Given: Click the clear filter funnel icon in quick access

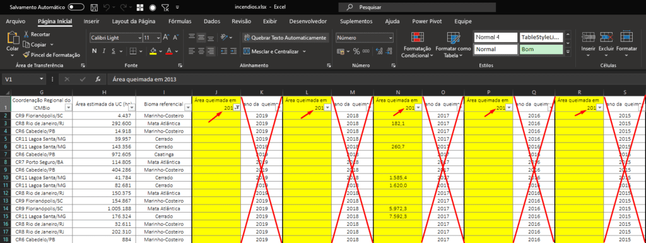Looking at the screenshot, I should tap(165, 8).
